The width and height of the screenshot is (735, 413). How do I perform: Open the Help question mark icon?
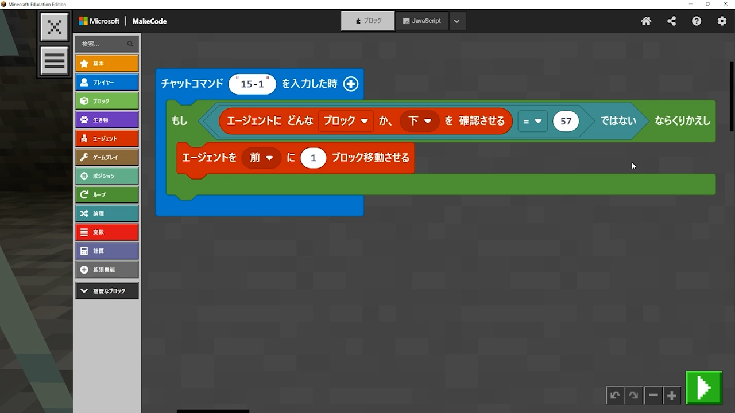pos(697,21)
